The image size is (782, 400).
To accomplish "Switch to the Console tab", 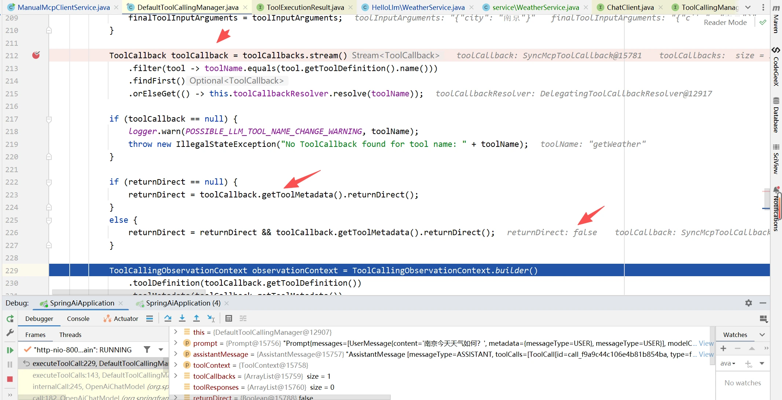I will [78, 319].
